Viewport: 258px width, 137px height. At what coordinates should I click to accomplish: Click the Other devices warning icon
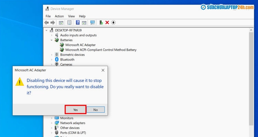[x=57, y=128]
